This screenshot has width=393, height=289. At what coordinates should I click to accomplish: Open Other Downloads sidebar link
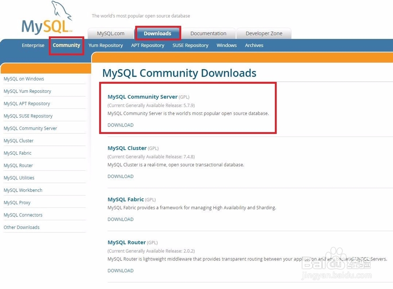point(22,227)
